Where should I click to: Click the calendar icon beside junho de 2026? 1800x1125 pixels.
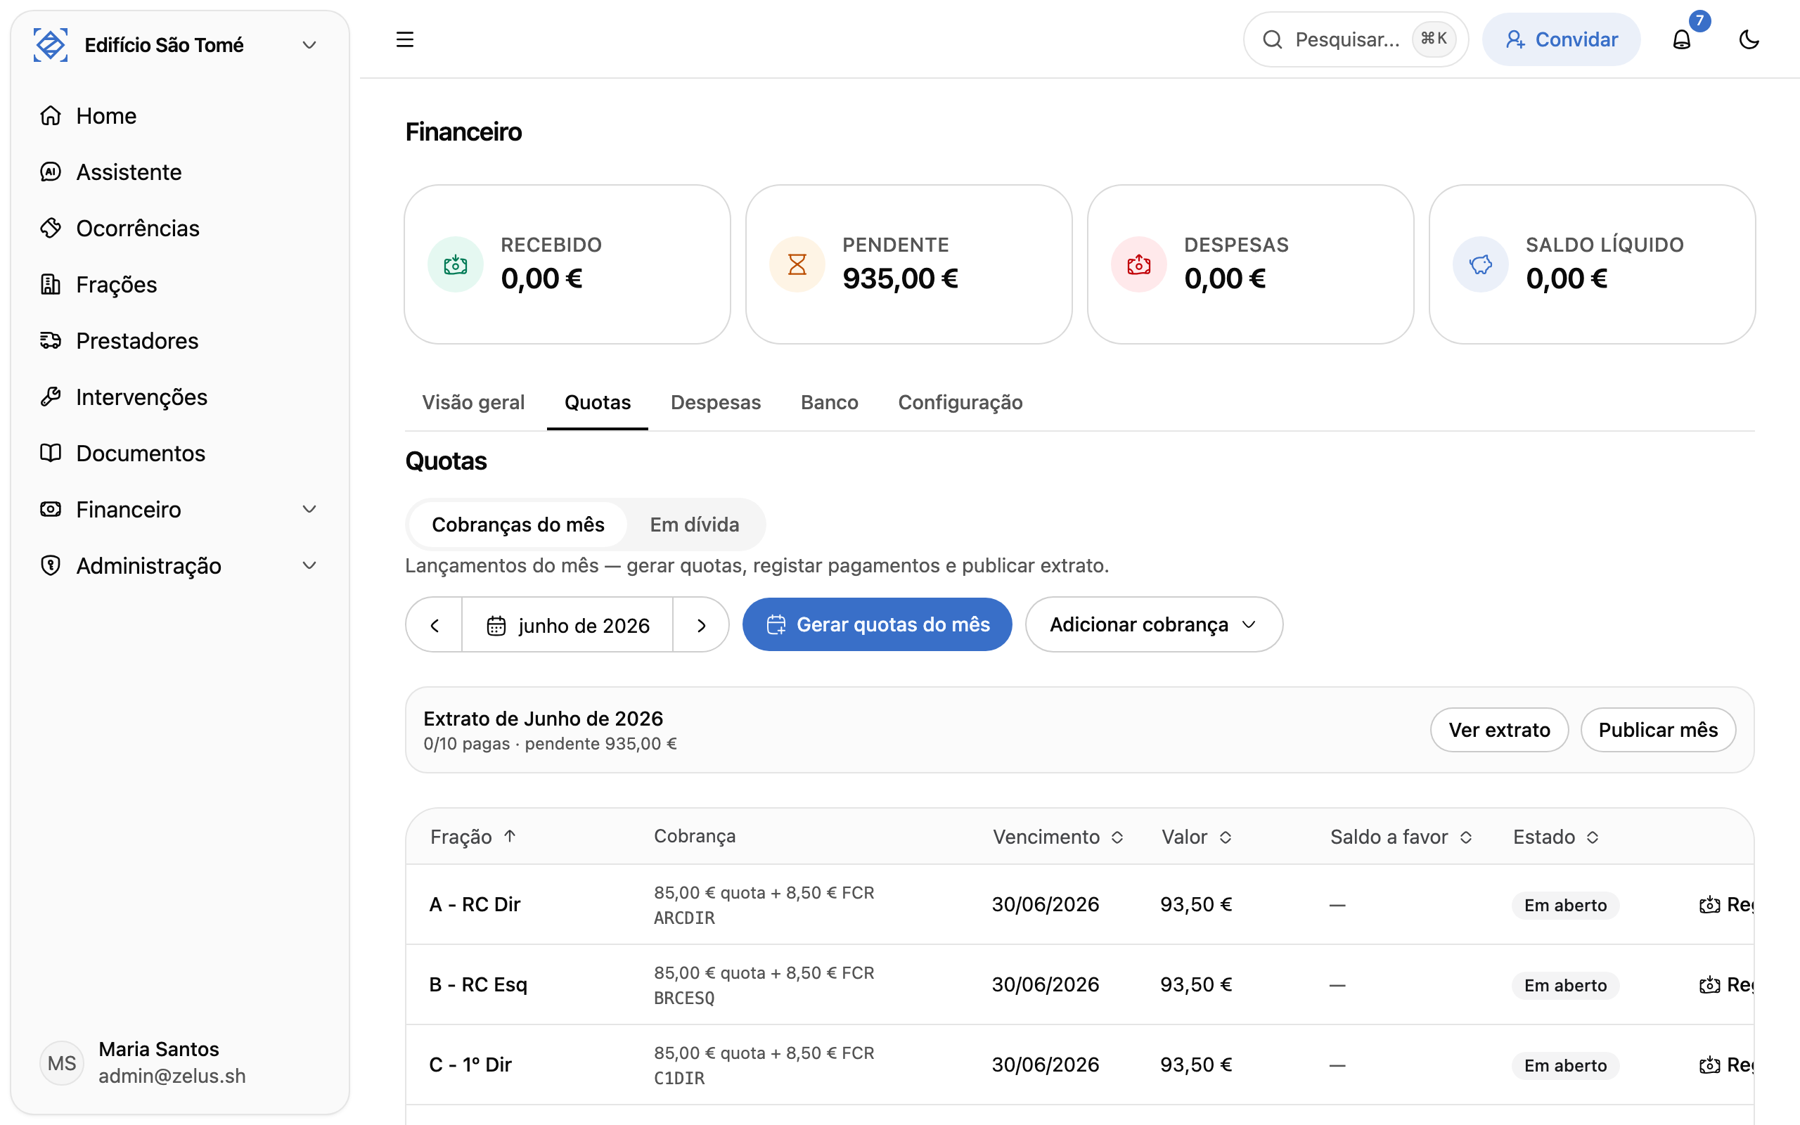coord(496,626)
